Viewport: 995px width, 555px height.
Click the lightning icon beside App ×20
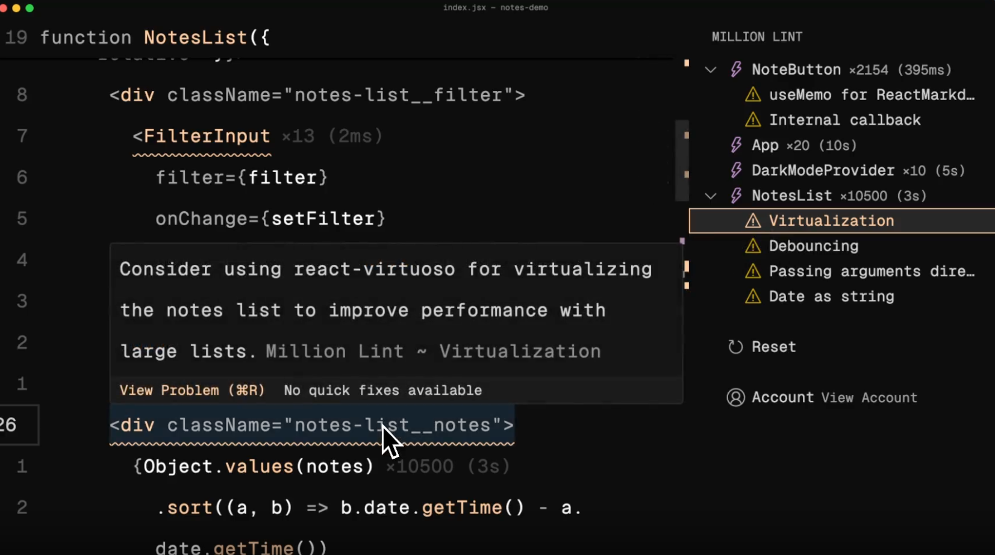point(736,145)
